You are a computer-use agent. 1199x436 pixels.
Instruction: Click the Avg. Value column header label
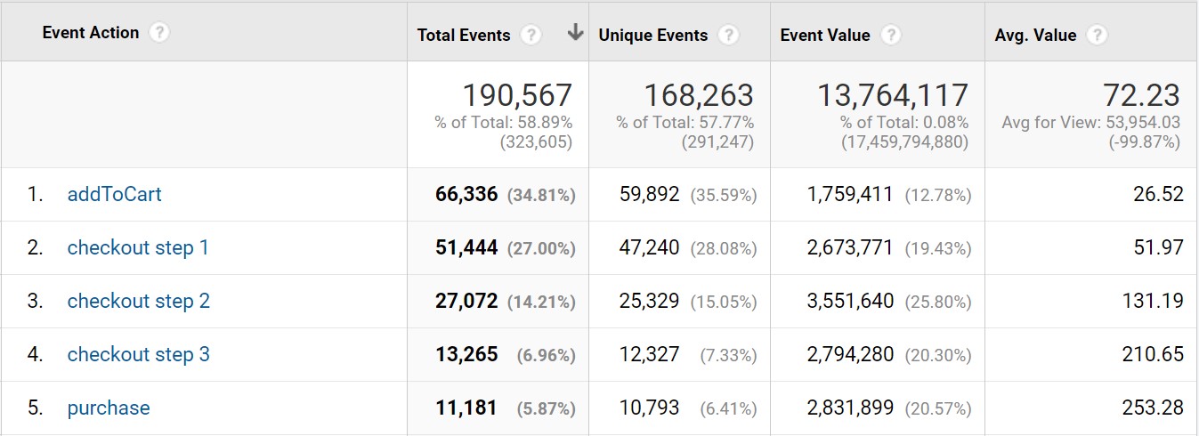pos(1035,36)
